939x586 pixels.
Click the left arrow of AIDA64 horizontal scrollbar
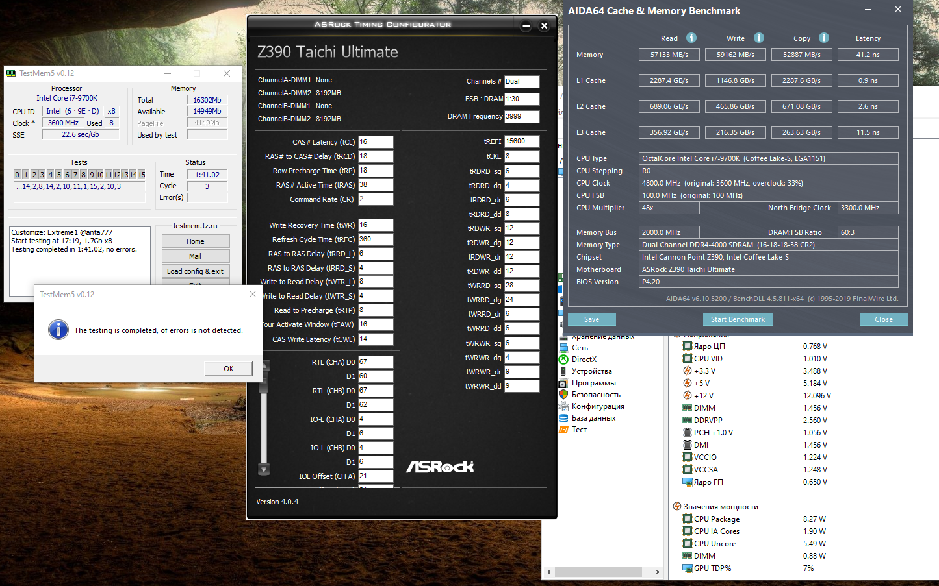(x=549, y=572)
